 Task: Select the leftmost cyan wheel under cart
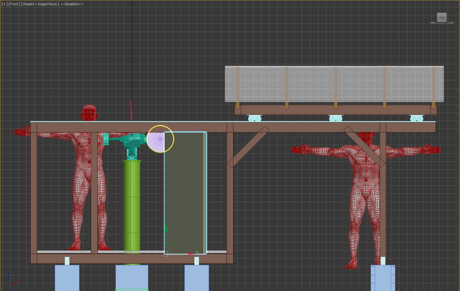[x=254, y=118]
